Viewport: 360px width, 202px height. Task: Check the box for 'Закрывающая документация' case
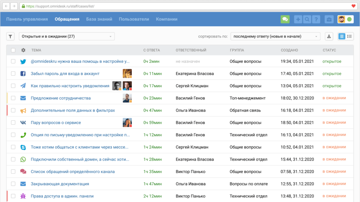click(x=13, y=184)
